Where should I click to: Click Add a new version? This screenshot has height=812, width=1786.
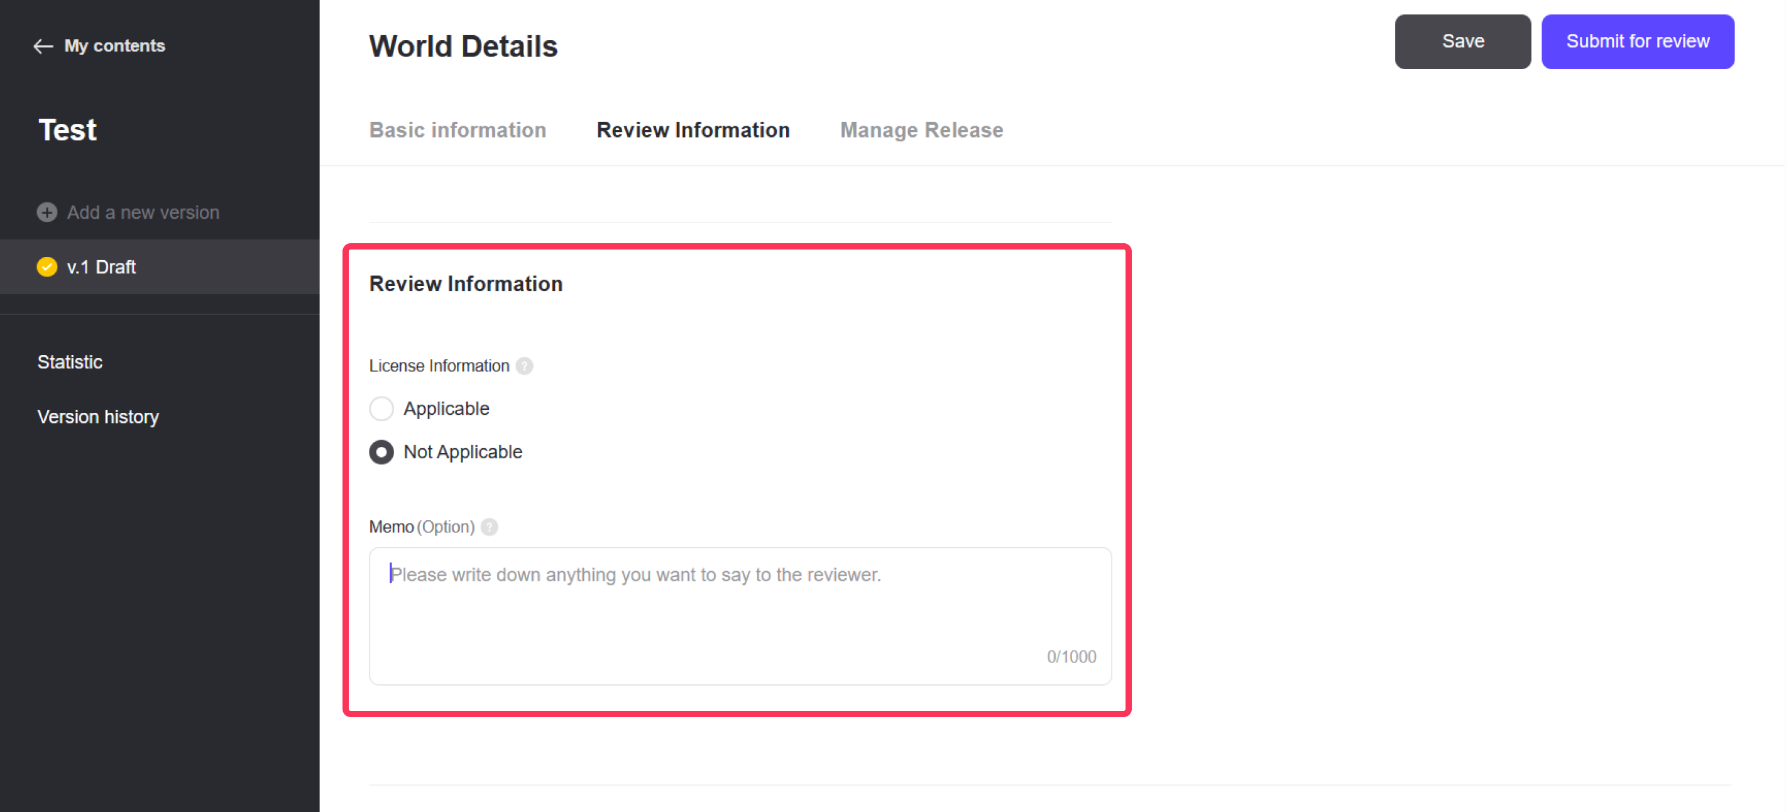coord(143,212)
